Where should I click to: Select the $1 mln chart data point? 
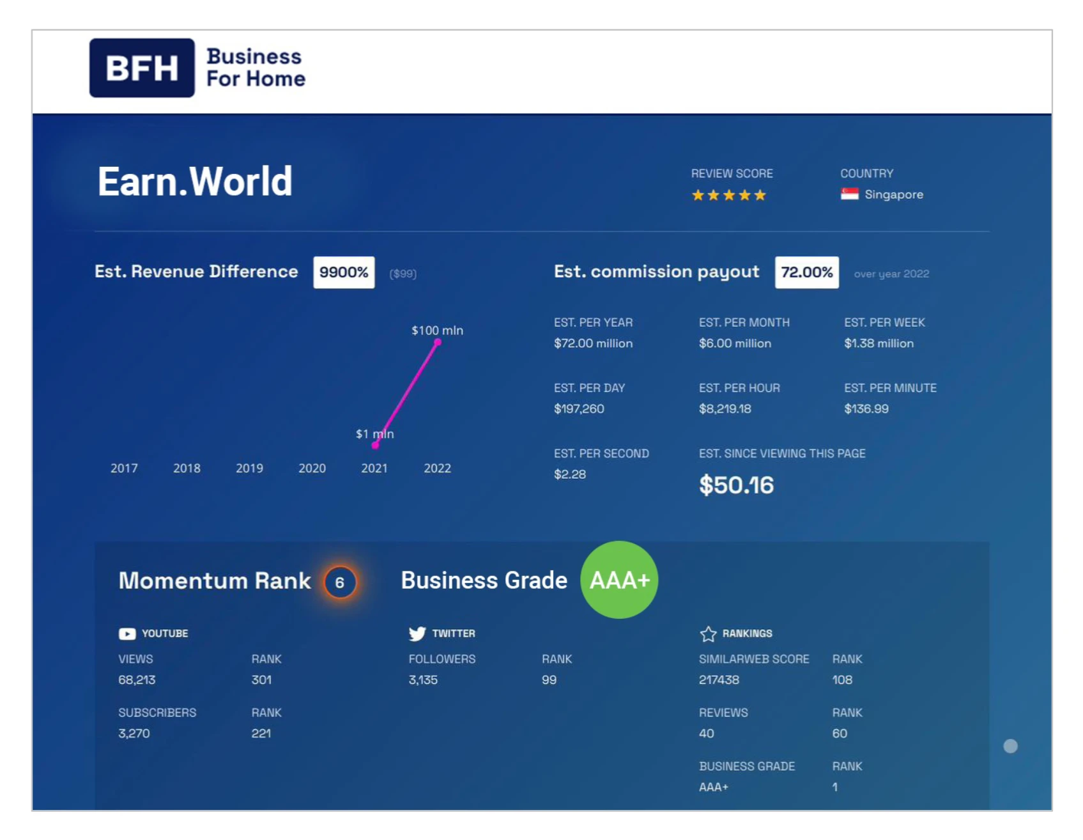coord(376,445)
